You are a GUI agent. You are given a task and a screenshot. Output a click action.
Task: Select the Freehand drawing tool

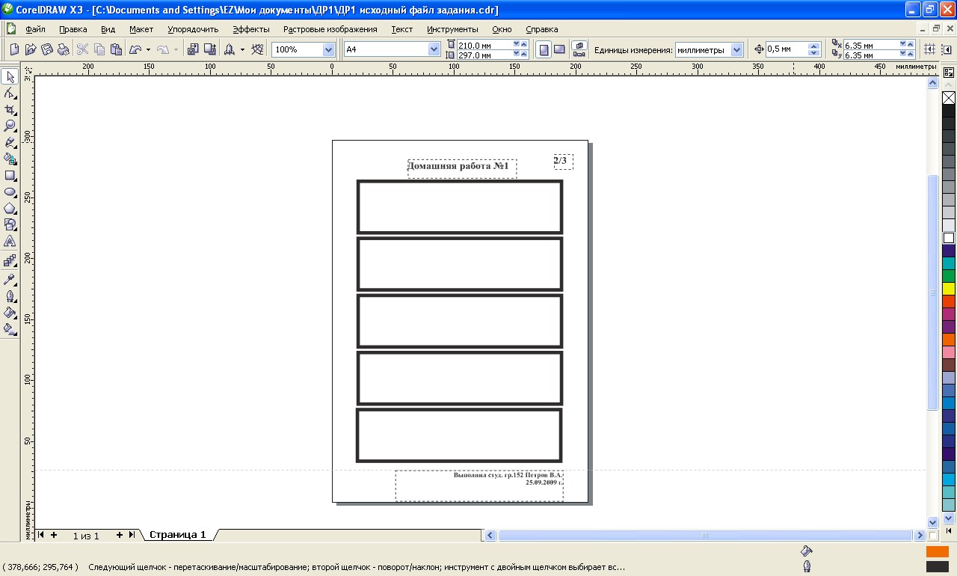click(x=10, y=142)
